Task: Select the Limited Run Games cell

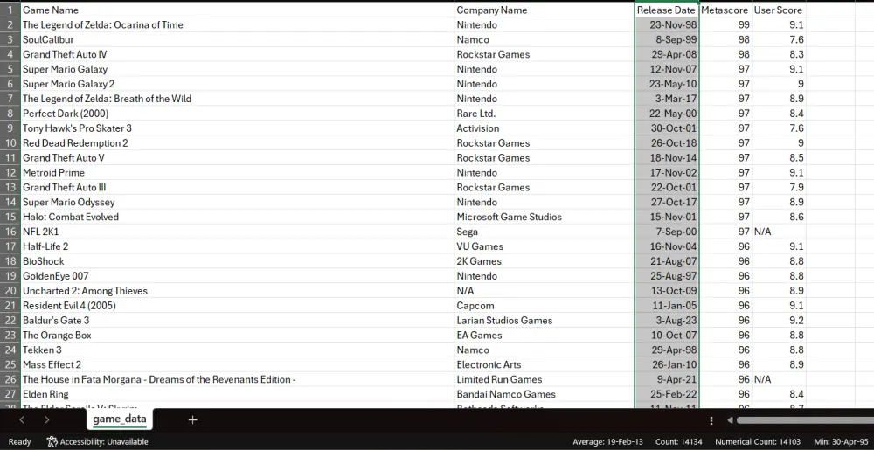Action: tap(545, 380)
